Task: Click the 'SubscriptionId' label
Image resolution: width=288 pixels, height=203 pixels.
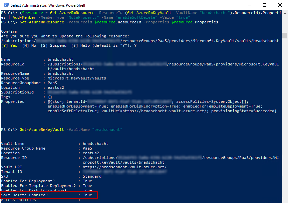Action: (x=17, y=92)
